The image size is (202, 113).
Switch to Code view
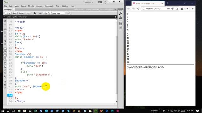(x=8, y=13)
